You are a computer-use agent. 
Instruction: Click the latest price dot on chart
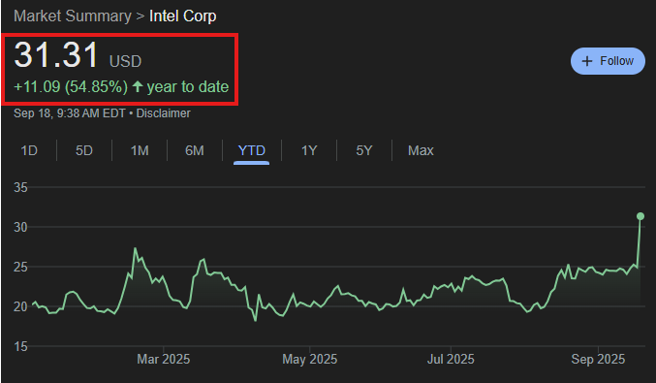(640, 216)
